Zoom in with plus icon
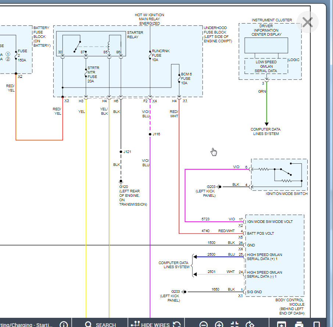This screenshot has height=327, width=333. (219, 324)
